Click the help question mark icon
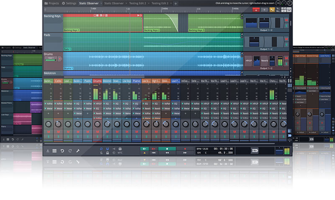 pyautogui.click(x=284, y=3)
